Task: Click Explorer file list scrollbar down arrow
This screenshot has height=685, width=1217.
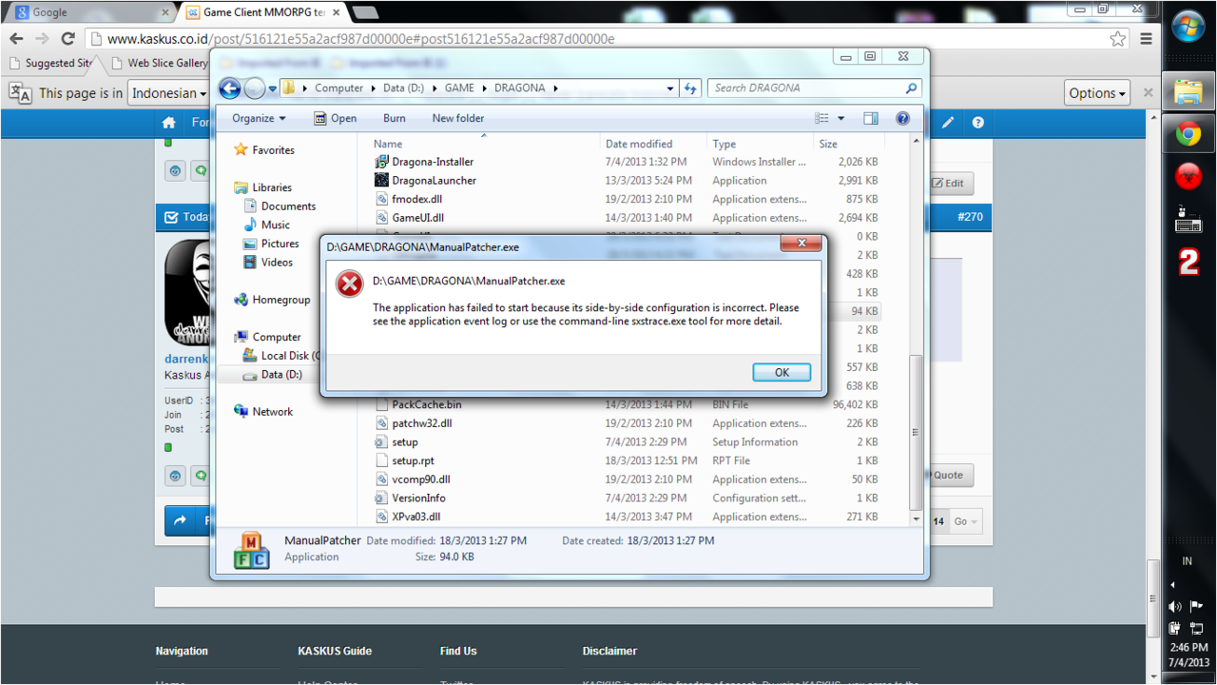Action: [917, 519]
